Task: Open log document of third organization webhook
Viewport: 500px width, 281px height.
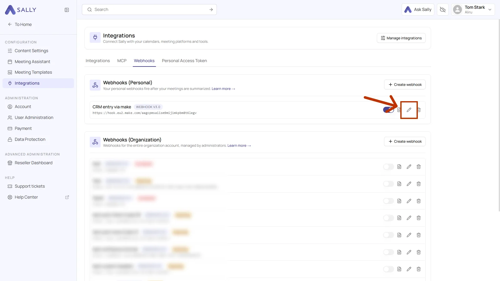Action: (x=399, y=201)
